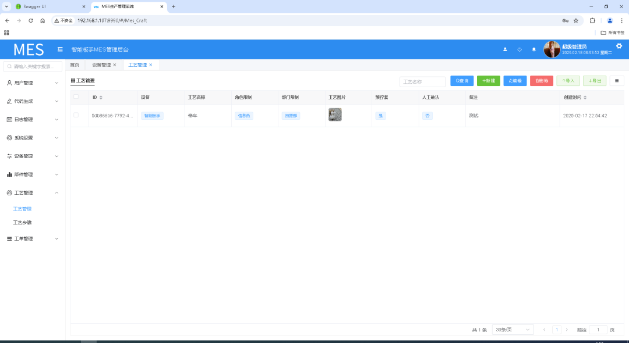Click the red 删除 button

[541, 81]
